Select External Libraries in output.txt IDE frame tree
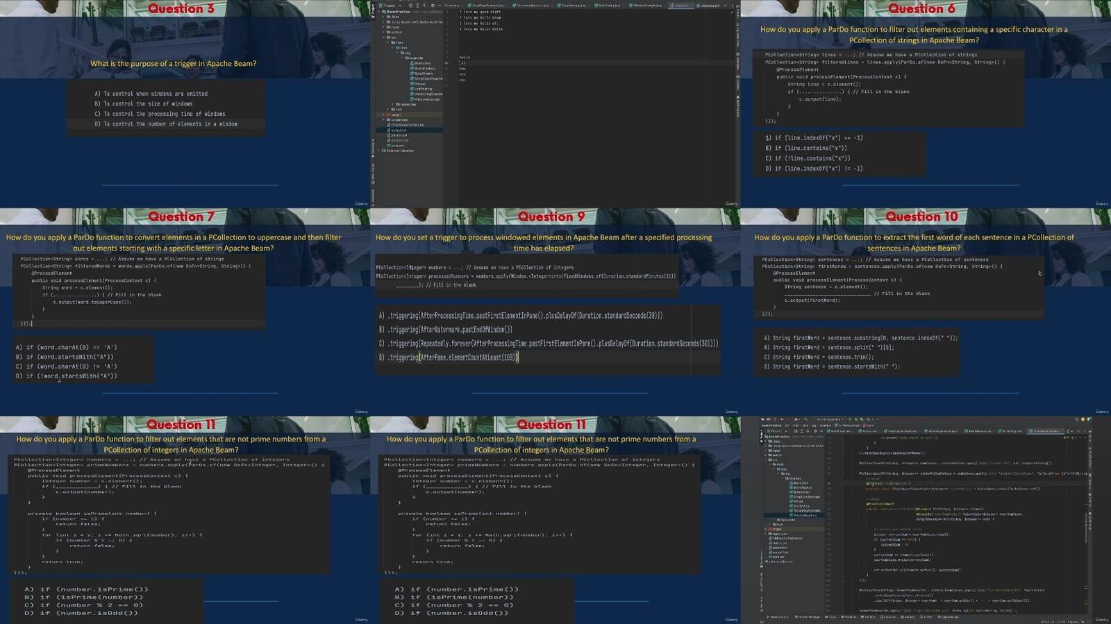Image resolution: width=1111 pixels, height=624 pixels. (x=398, y=151)
